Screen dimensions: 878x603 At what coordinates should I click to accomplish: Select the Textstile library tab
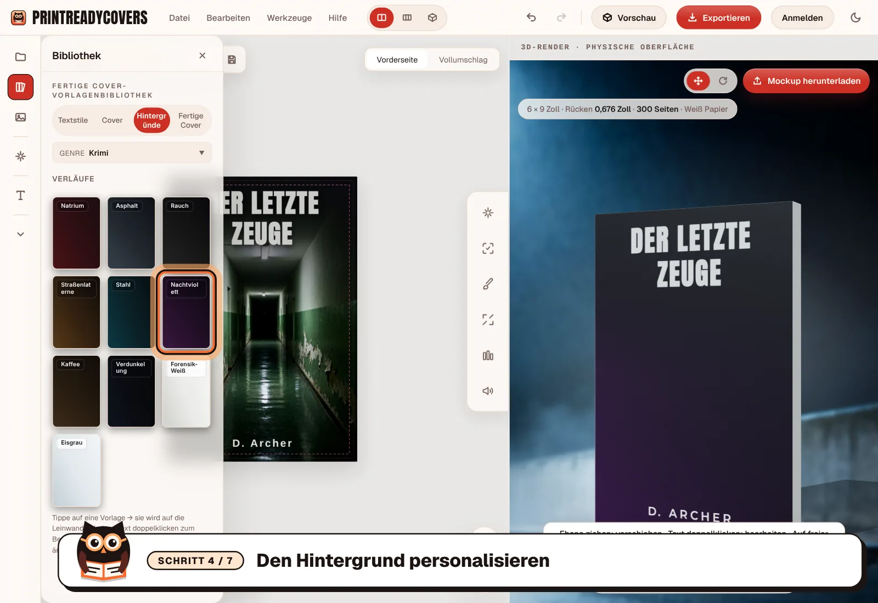(73, 120)
